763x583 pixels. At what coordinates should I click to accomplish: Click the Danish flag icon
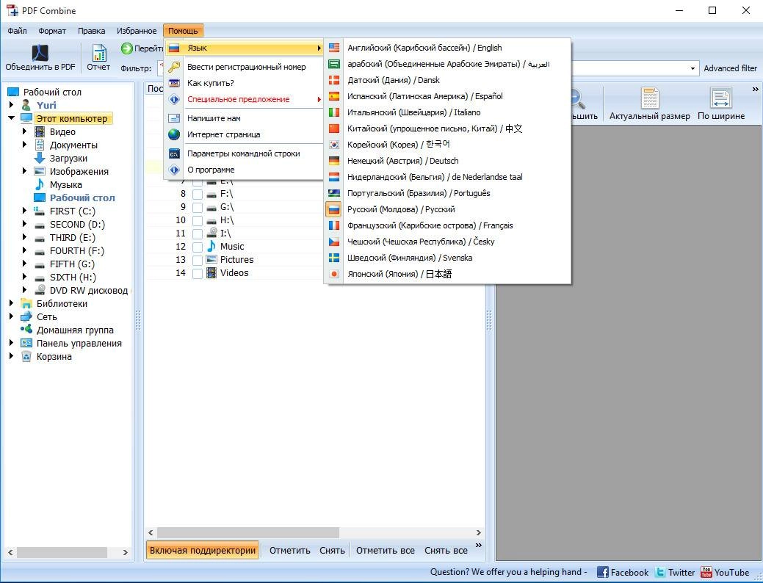pos(334,80)
